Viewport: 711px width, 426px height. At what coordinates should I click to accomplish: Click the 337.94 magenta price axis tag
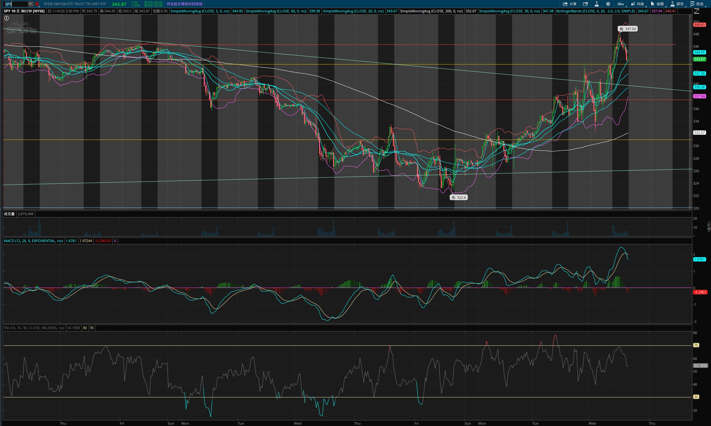pos(699,96)
